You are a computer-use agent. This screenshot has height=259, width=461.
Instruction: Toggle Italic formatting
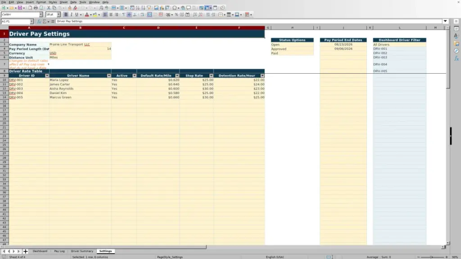click(72, 14)
